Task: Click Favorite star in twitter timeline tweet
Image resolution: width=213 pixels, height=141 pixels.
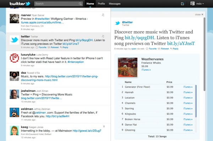Action: 41,47
